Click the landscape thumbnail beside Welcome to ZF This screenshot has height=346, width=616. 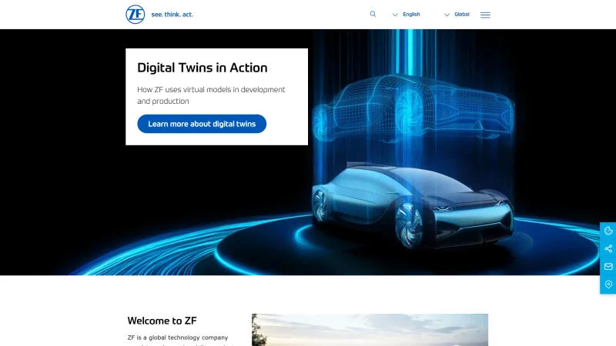370,330
